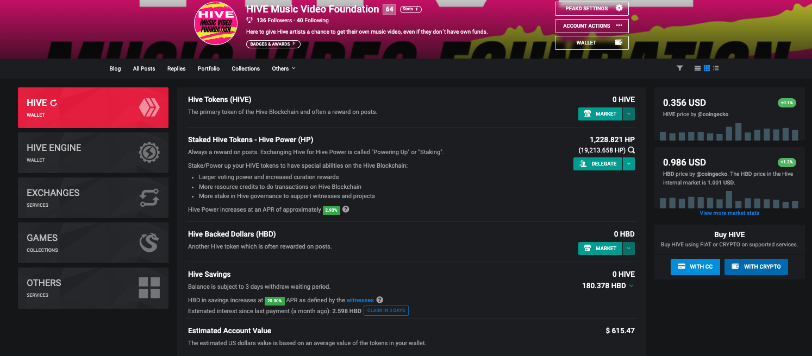Click the magnifier next to 19,213.658 HP
Image resolution: width=812 pixels, height=356 pixels.
(x=631, y=150)
